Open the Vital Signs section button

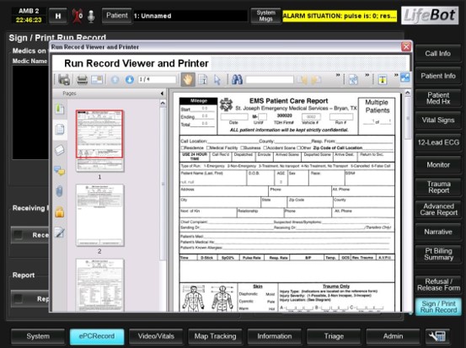coord(438,120)
